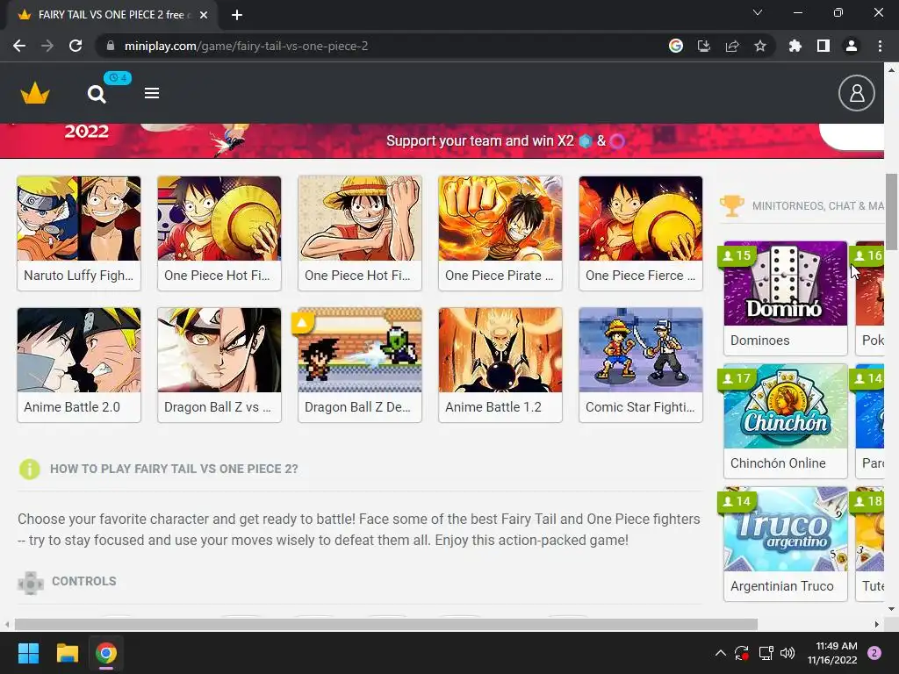Toggle the browser side panel icon
The width and height of the screenshot is (899, 674).
click(x=823, y=46)
